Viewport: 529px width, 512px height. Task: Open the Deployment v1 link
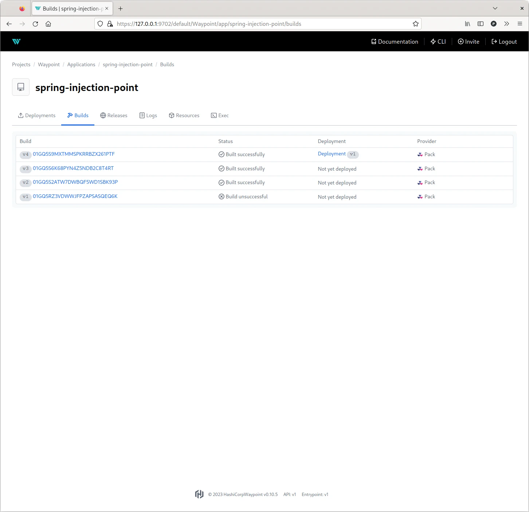332,154
